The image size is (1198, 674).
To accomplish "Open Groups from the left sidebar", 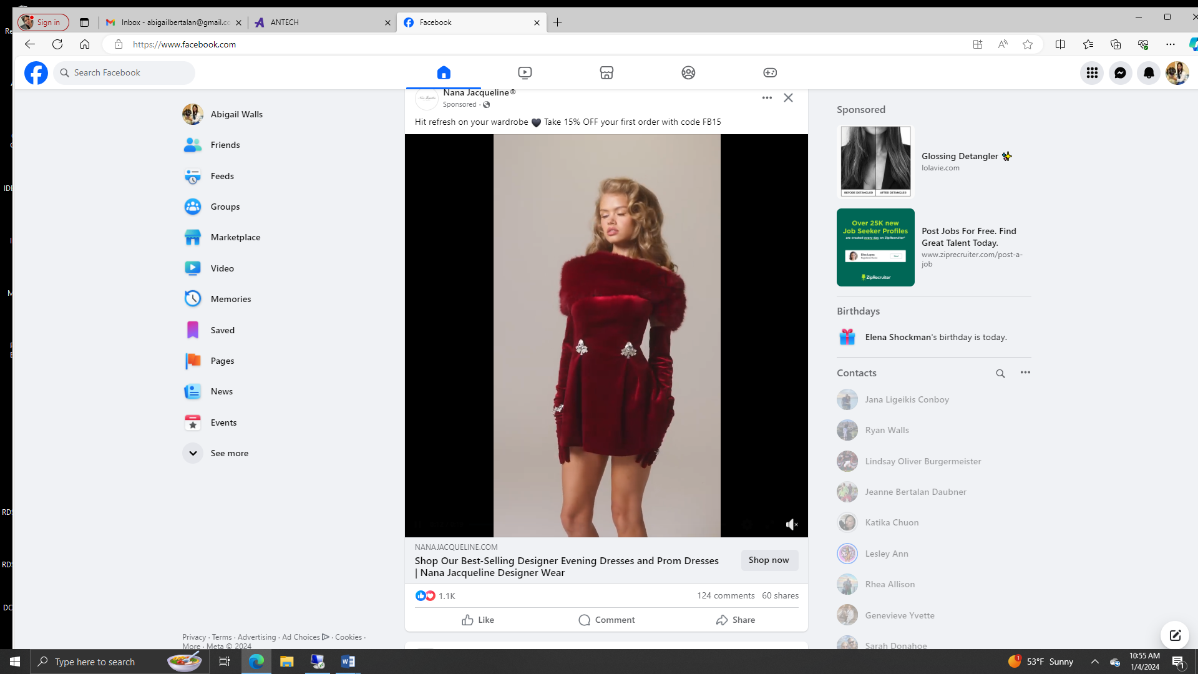I will [225, 207].
